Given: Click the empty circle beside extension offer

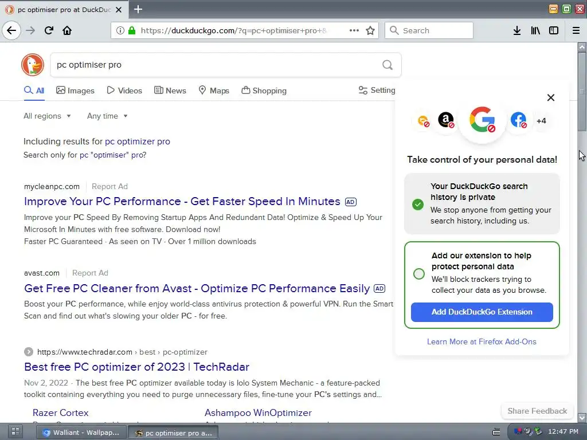Looking at the screenshot, I should pyautogui.click(x=419, y=273).
